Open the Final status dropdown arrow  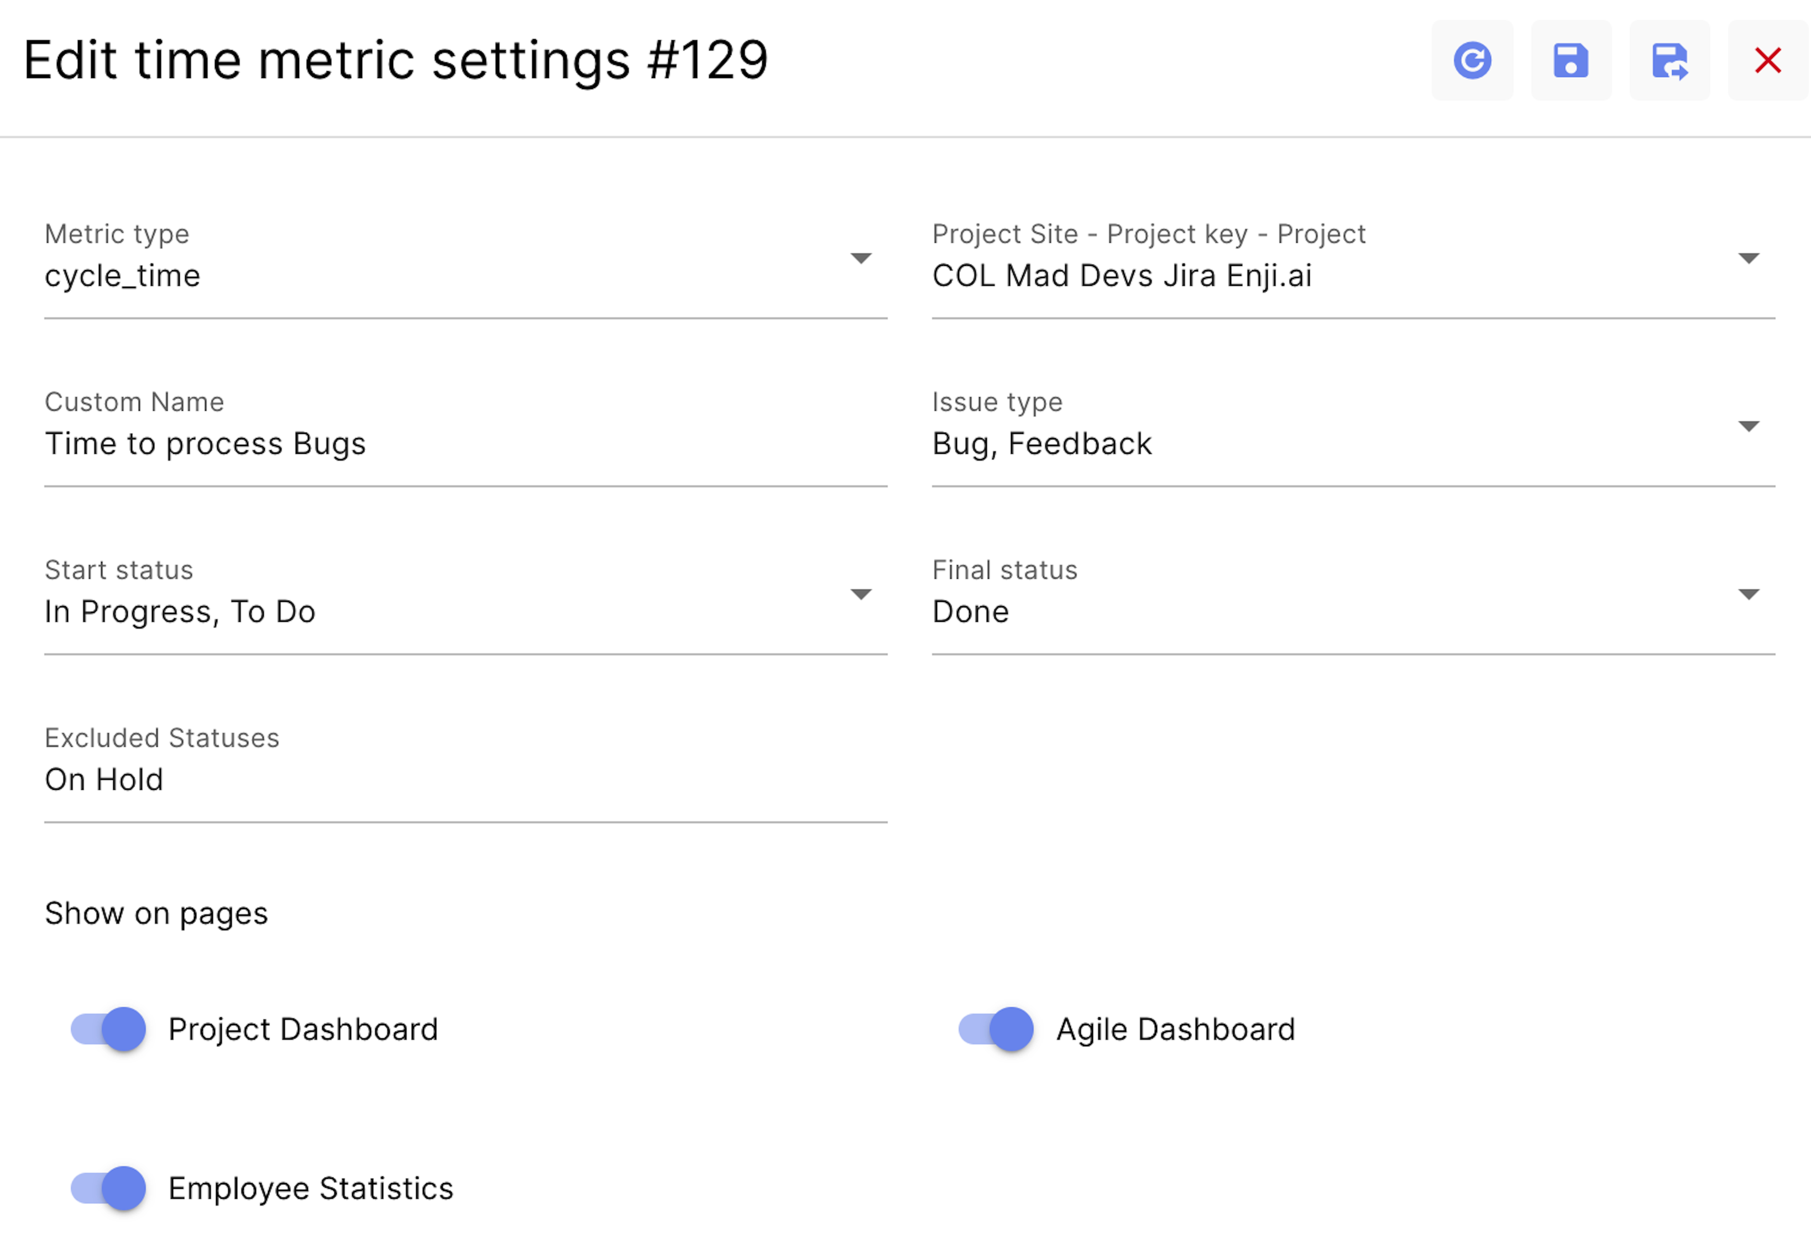(1749, 595)
